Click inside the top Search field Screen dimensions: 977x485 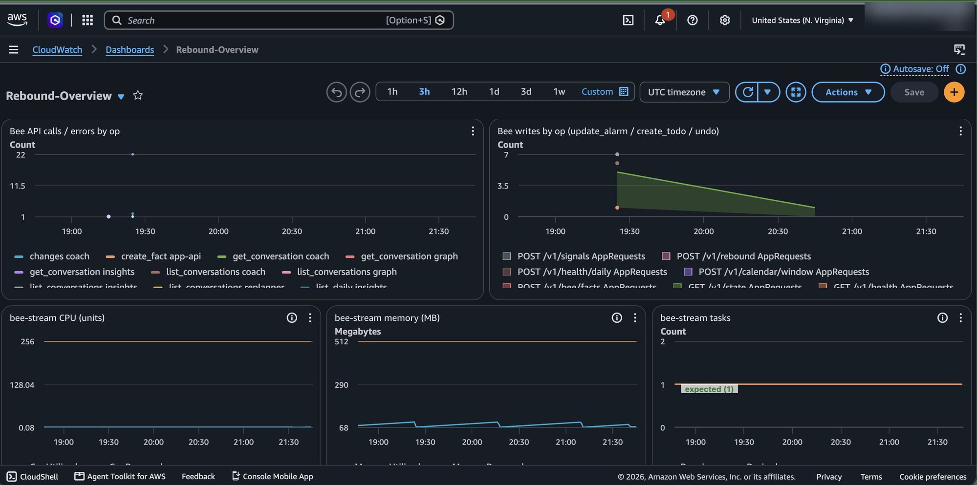(279, 20)
